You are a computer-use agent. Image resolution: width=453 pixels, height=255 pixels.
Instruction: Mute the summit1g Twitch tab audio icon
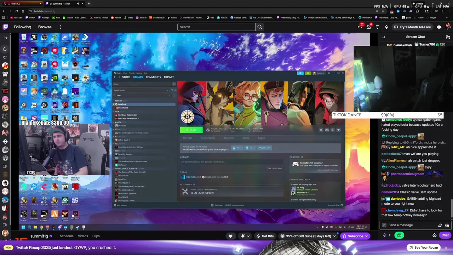click(78, 4)
